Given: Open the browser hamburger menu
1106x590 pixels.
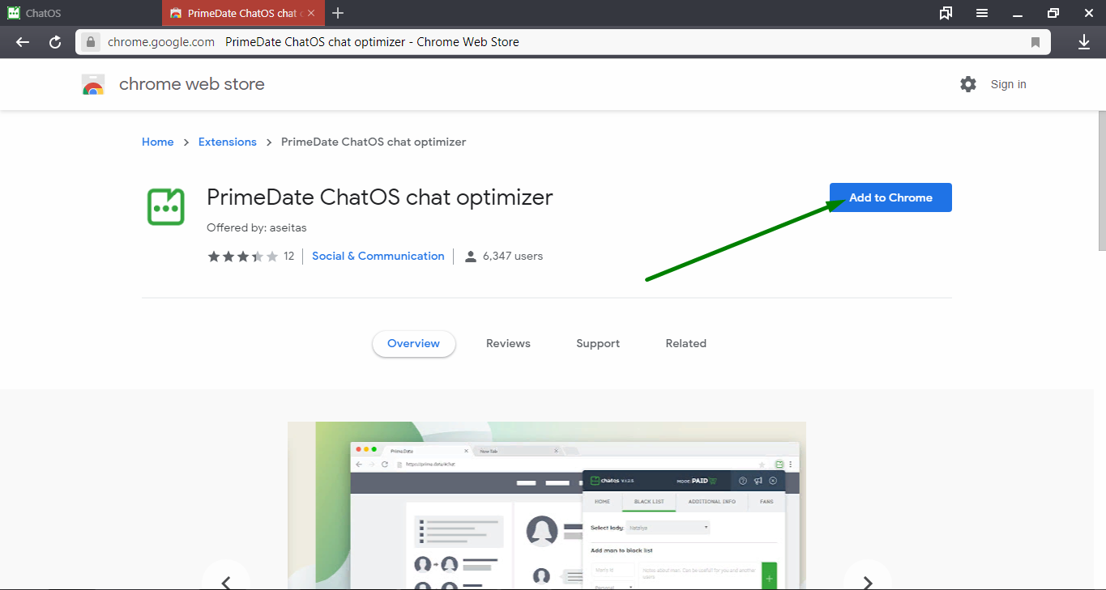Looking at the screenshot, I should 982,13.
